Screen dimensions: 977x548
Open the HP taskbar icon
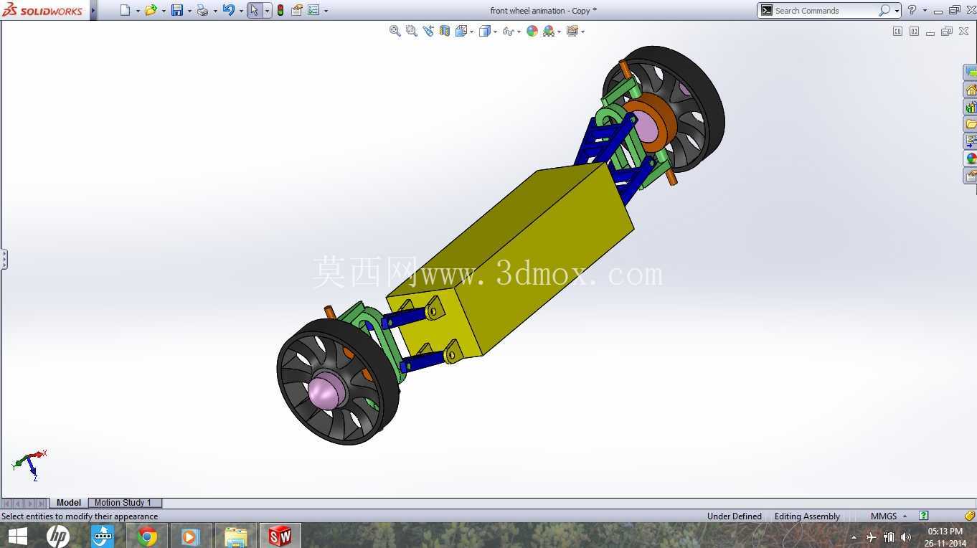[58, 537]
